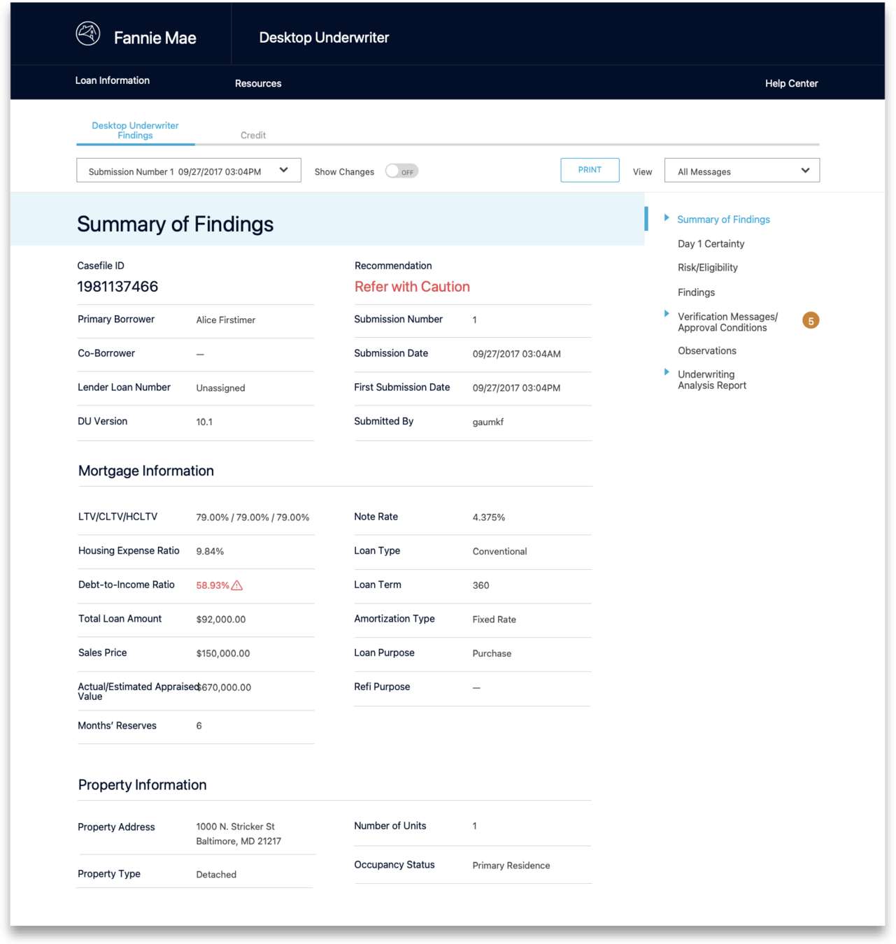Click Property Type Detached value

click(216, 875)
